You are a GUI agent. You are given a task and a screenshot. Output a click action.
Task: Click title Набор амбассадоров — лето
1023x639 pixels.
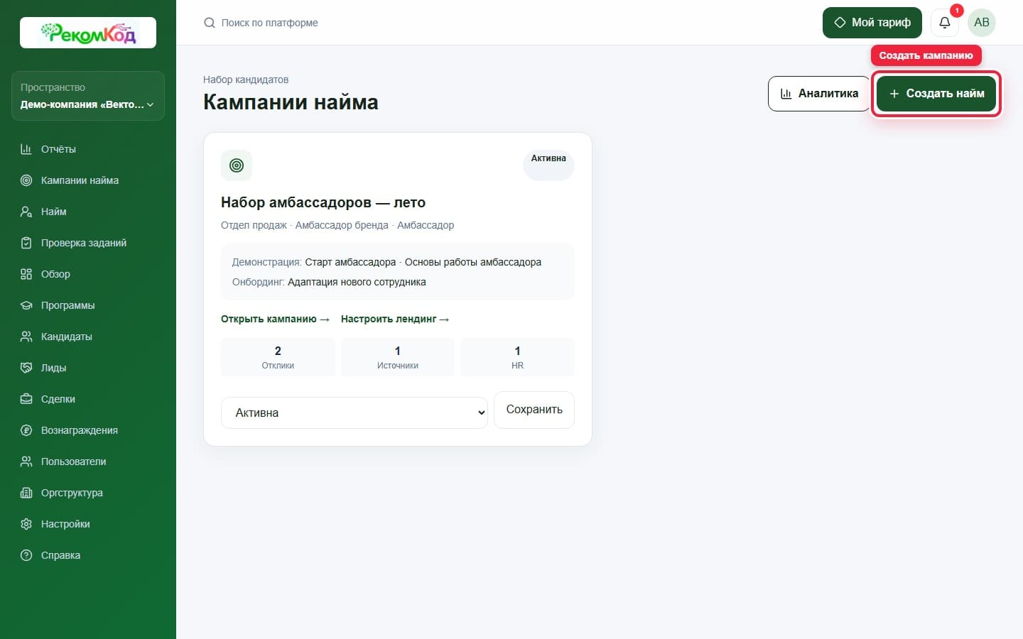point(323,202)
